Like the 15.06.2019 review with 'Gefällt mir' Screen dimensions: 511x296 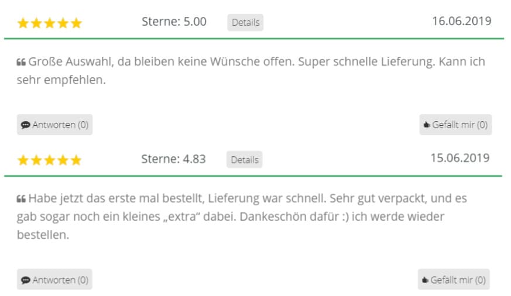pos(454,280)
